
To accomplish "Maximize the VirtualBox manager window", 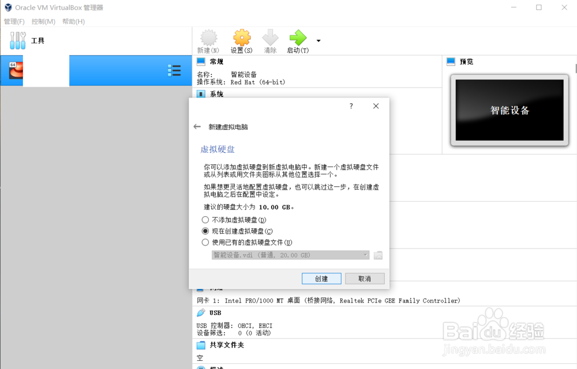I will tap(539, 7).
